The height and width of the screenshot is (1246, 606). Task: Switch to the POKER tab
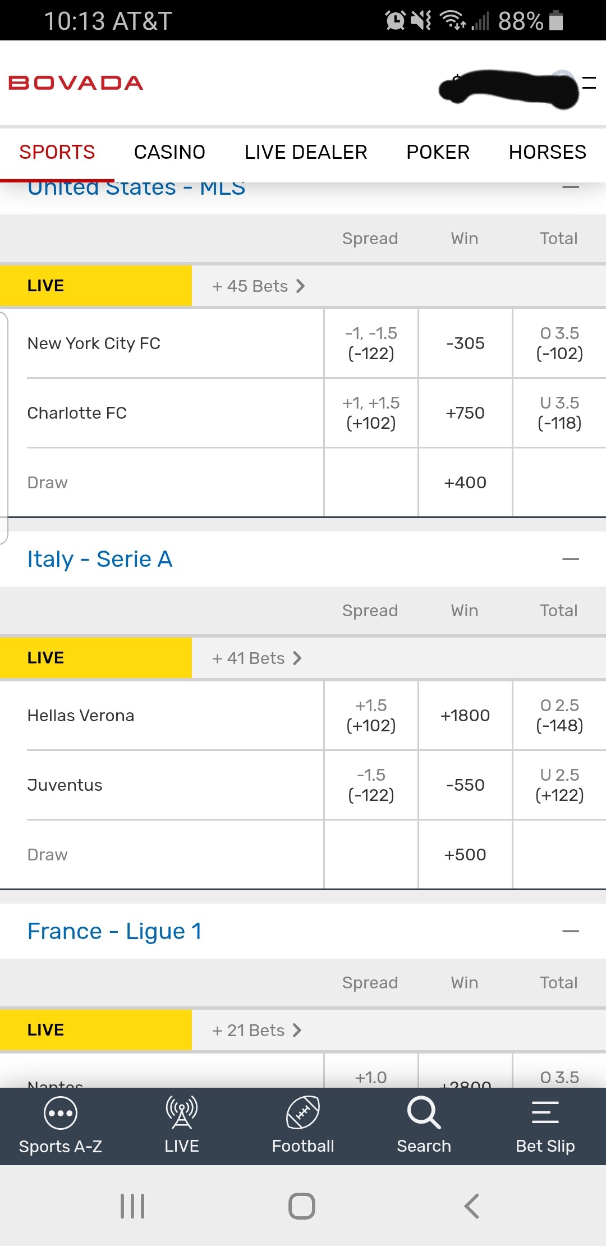438,152
